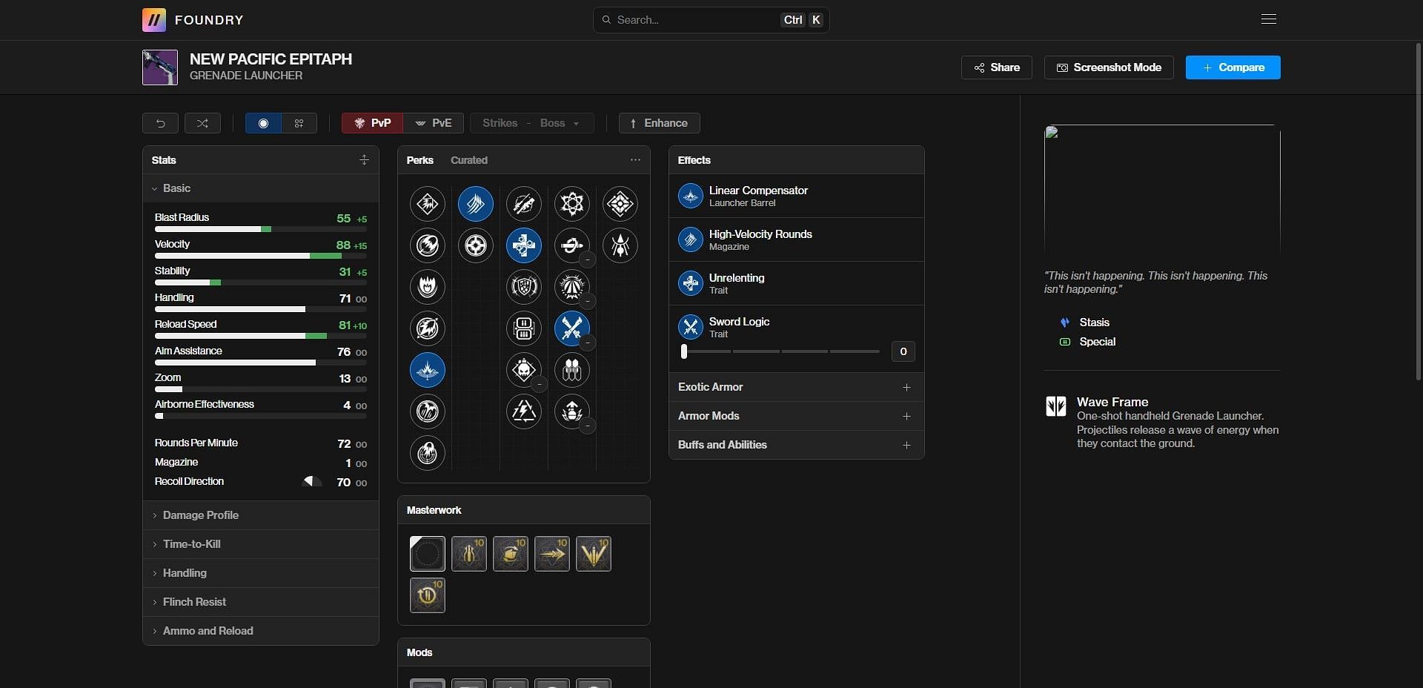Select the highlighted Unrelenting trait perk icon

[x=524, y=245]
